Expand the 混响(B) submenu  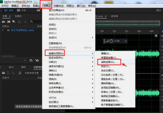point(69,79)
